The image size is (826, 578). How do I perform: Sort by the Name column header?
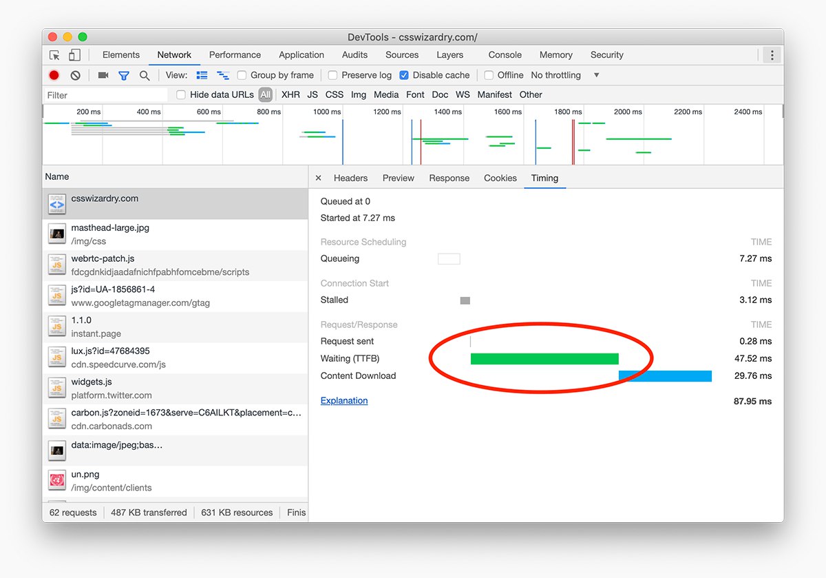pos(175,177)
